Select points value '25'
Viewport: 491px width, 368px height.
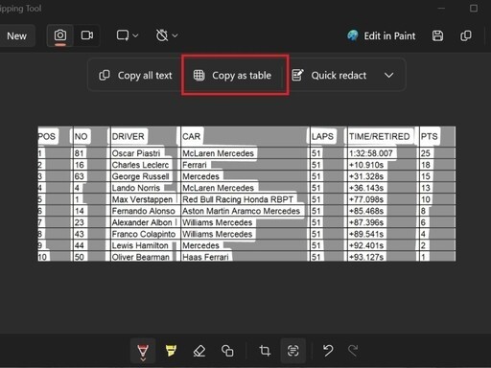click(x=426, y=153)
